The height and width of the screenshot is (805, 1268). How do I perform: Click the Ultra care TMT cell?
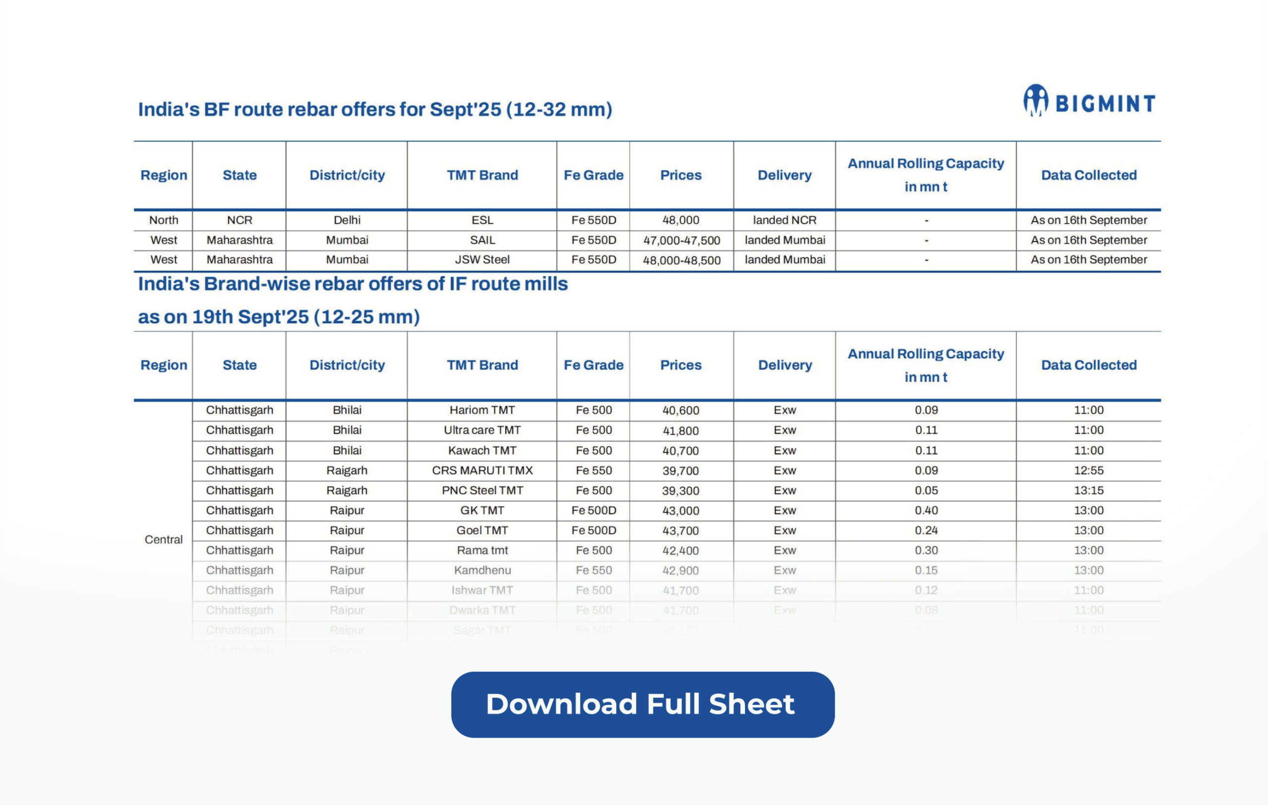(482, 430)
